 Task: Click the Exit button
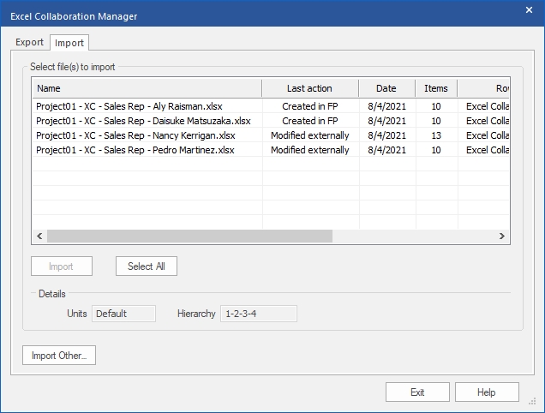point(417,392)
